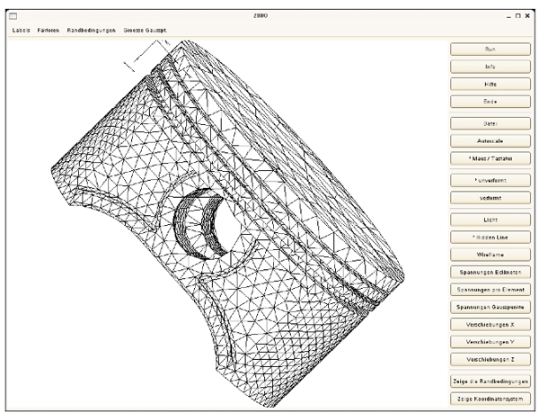The width and height of the screenshot is (539, 413).
Task: Select Hidden Line rendering mode
Action: pyautogui.click(x=490, y=237)
